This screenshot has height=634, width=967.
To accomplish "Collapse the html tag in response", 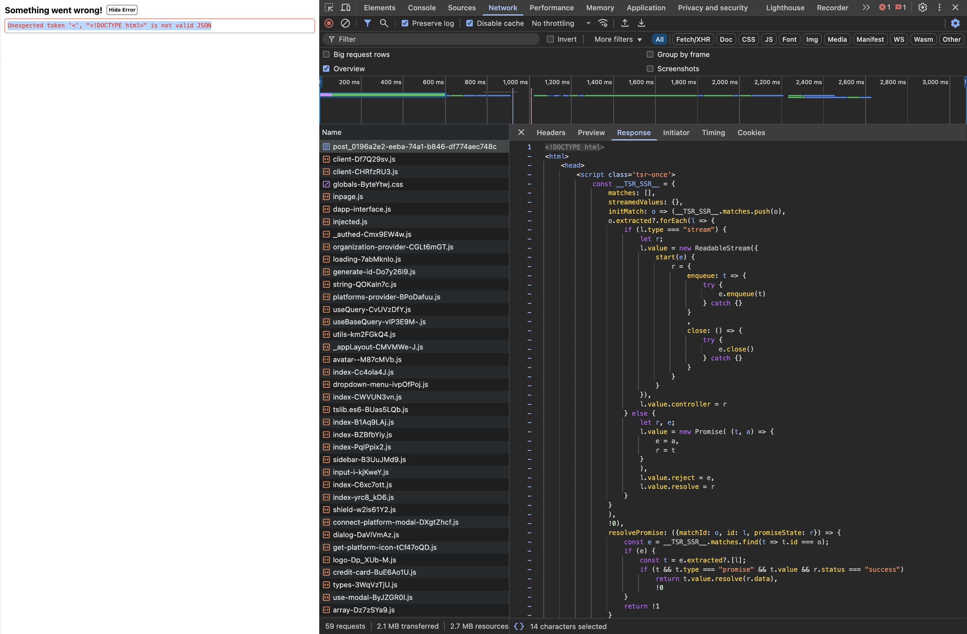I will pyautogui.click(x=530, y=156).
